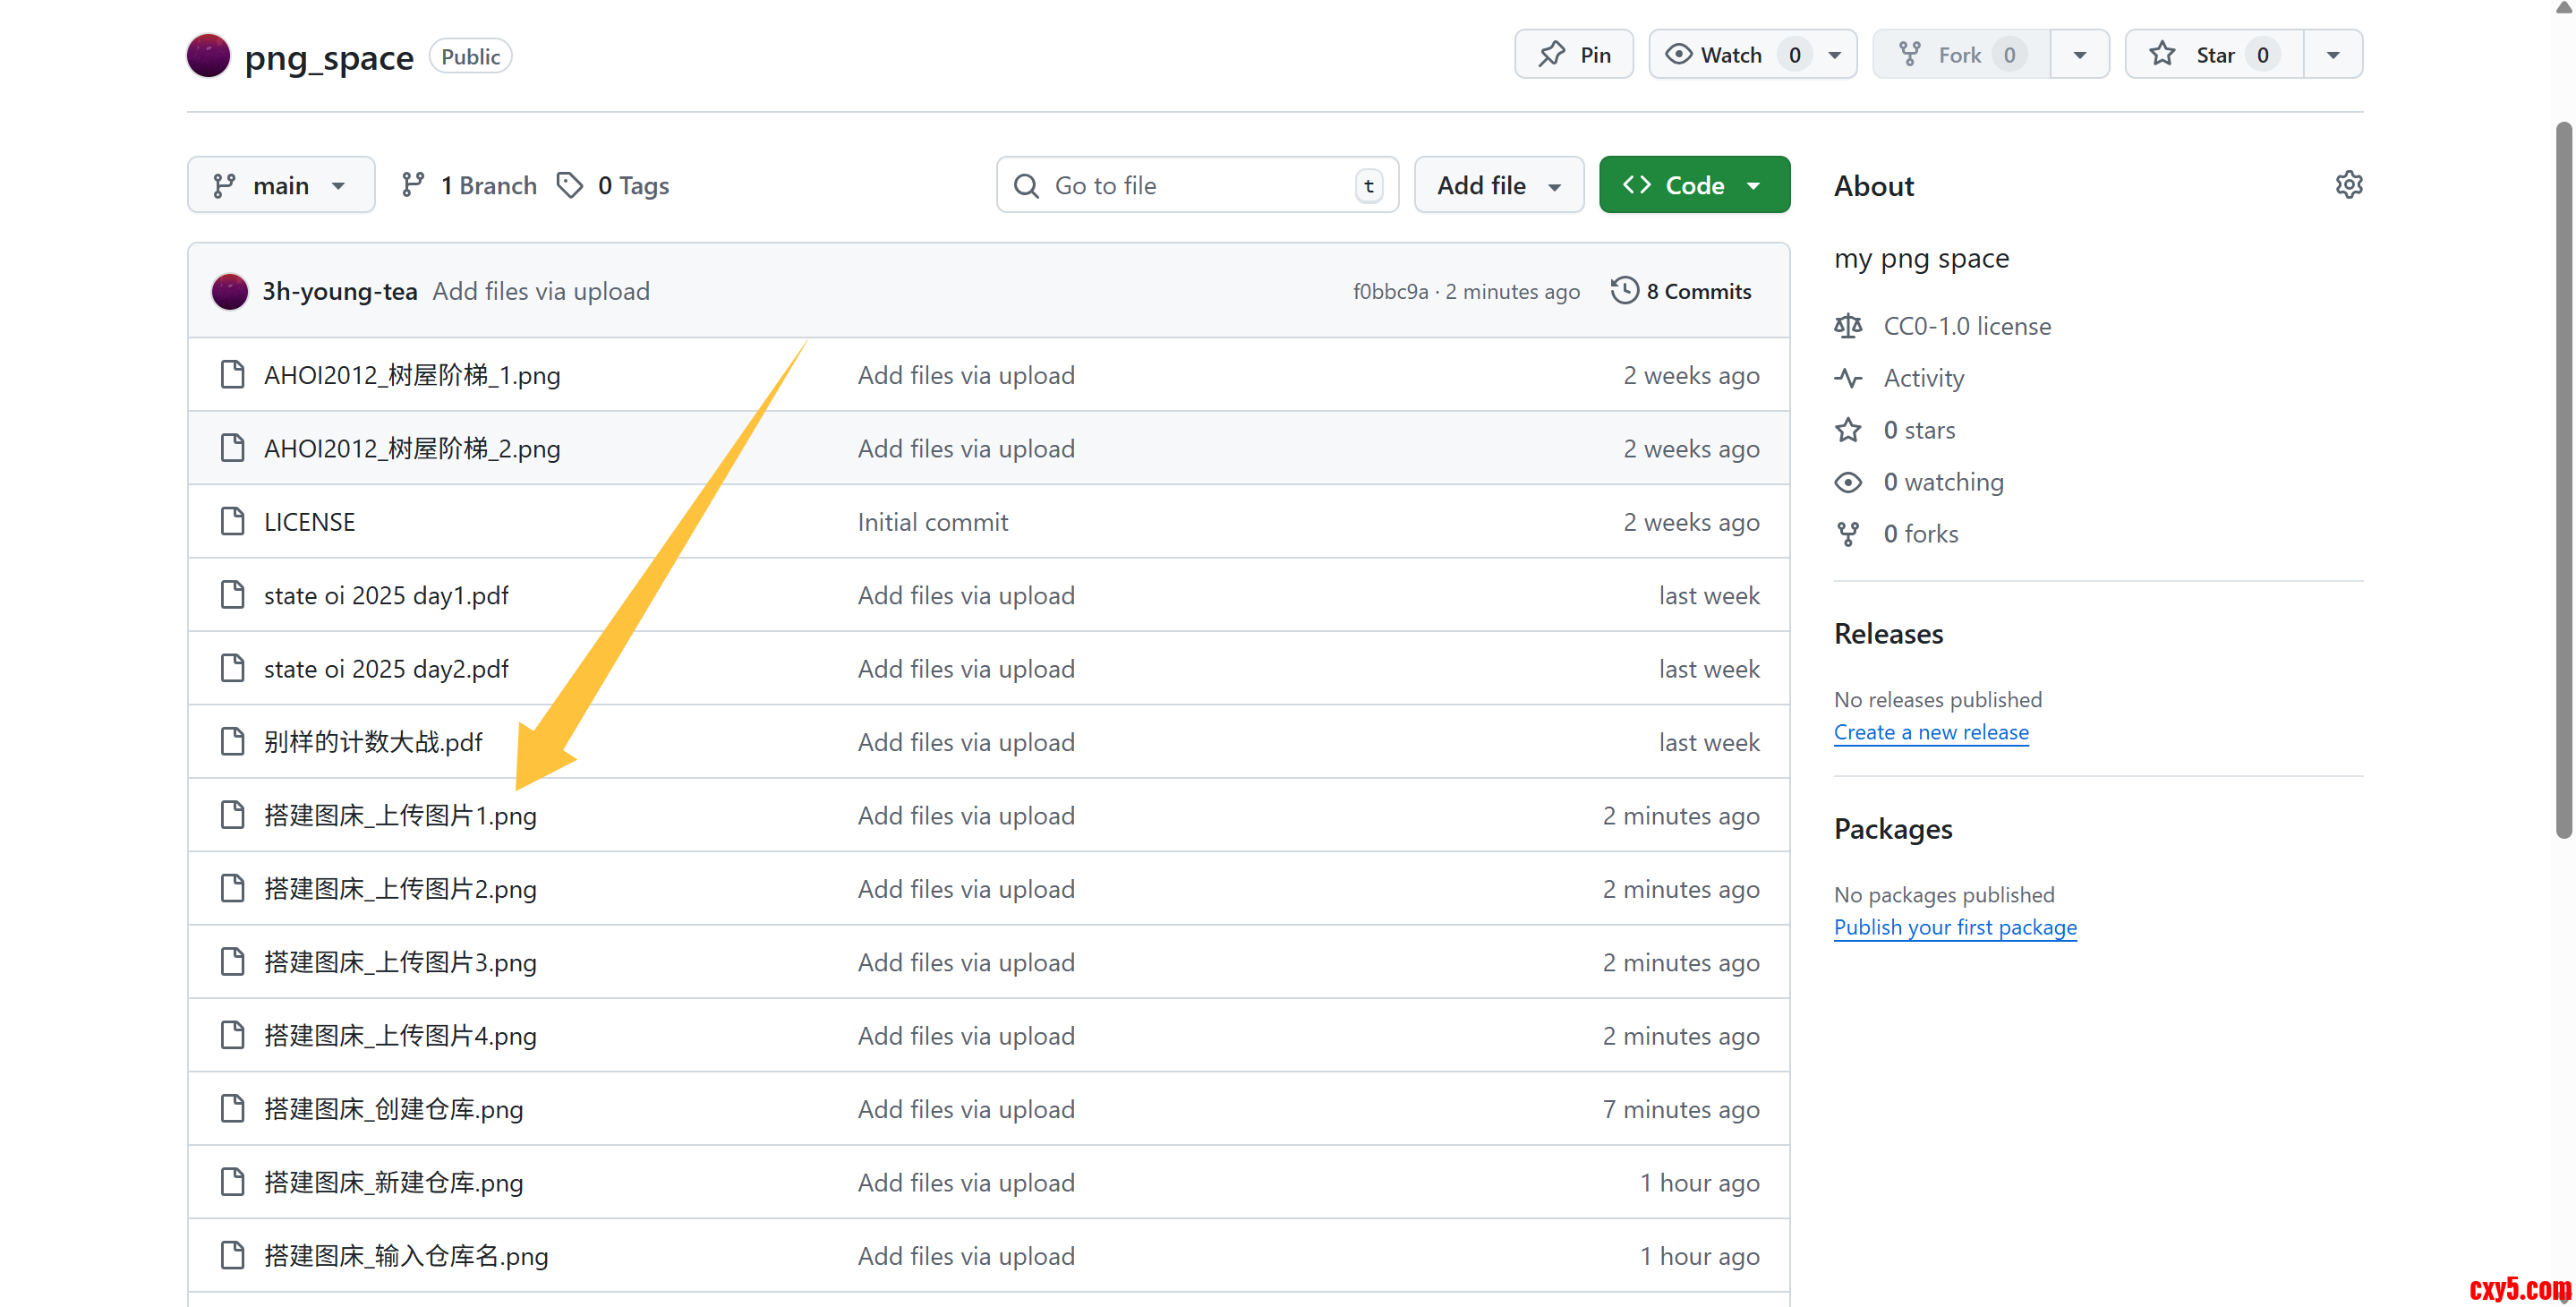
Task: Click the repository owner avatar near png_space
Action: (208, 56)
